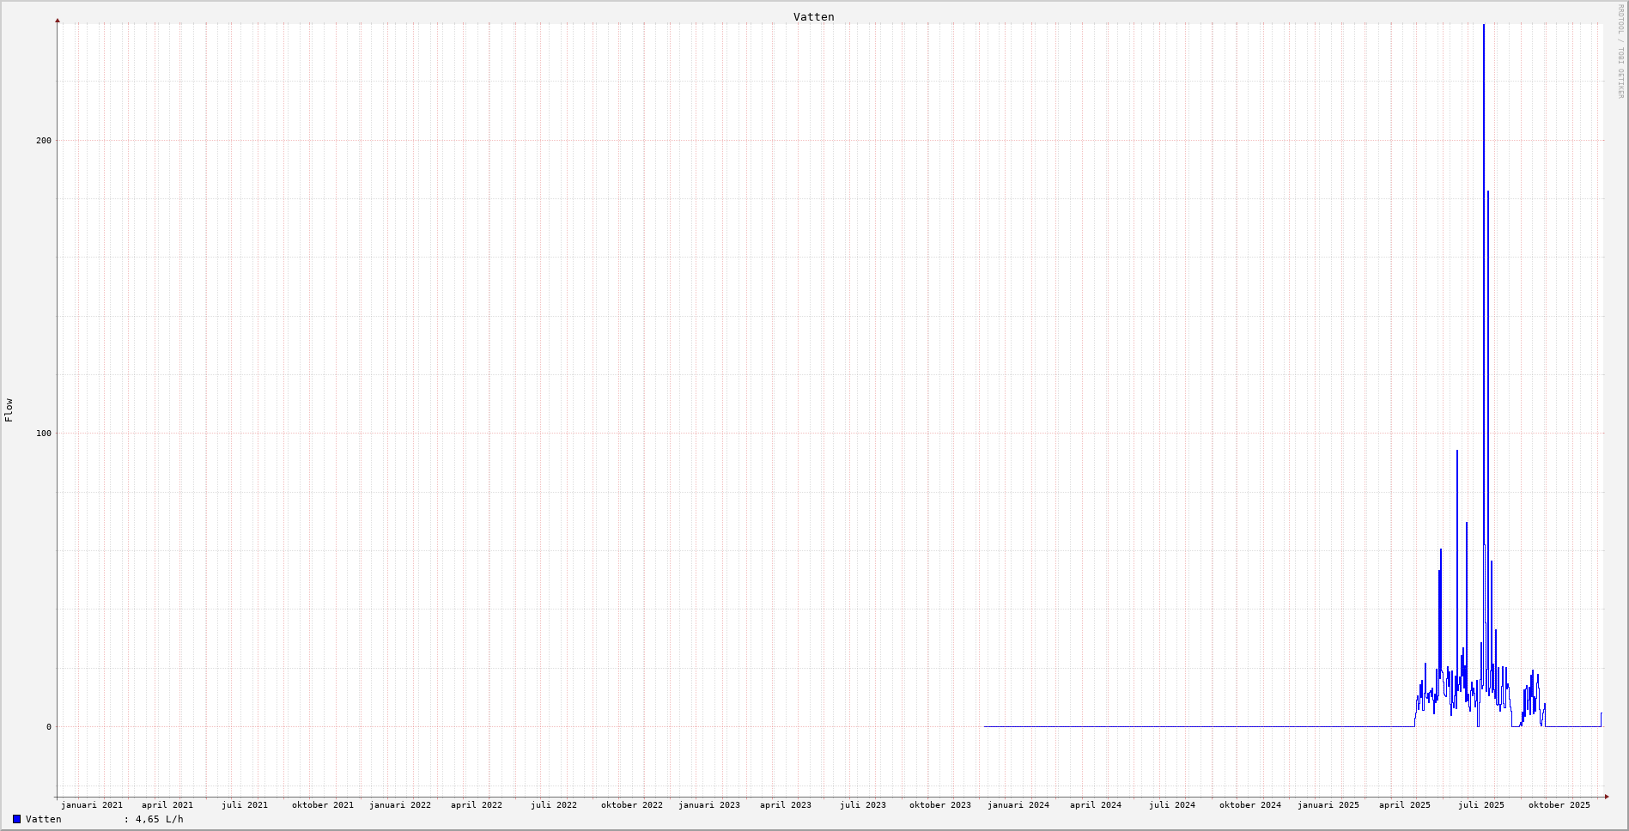
Task: Click the vertical Flow axis label
Action: (9, 410)
